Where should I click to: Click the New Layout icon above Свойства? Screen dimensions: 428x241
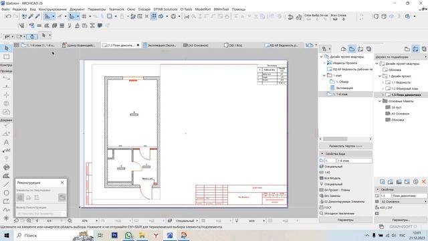[382, 181]
